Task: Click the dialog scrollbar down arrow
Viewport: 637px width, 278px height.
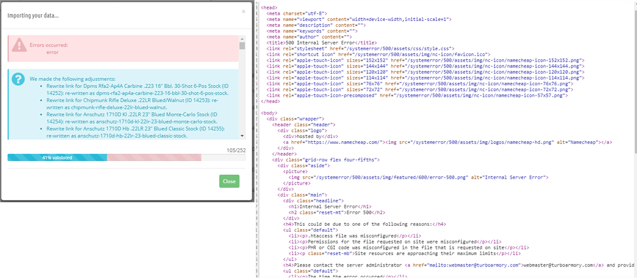Action: [242, 136]
